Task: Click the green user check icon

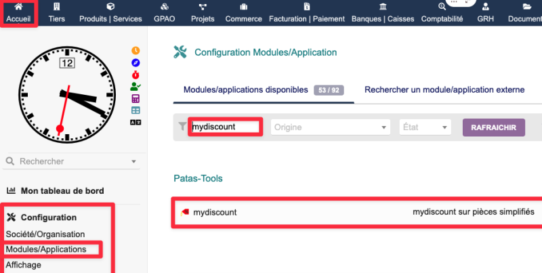Action: point(135,86)
